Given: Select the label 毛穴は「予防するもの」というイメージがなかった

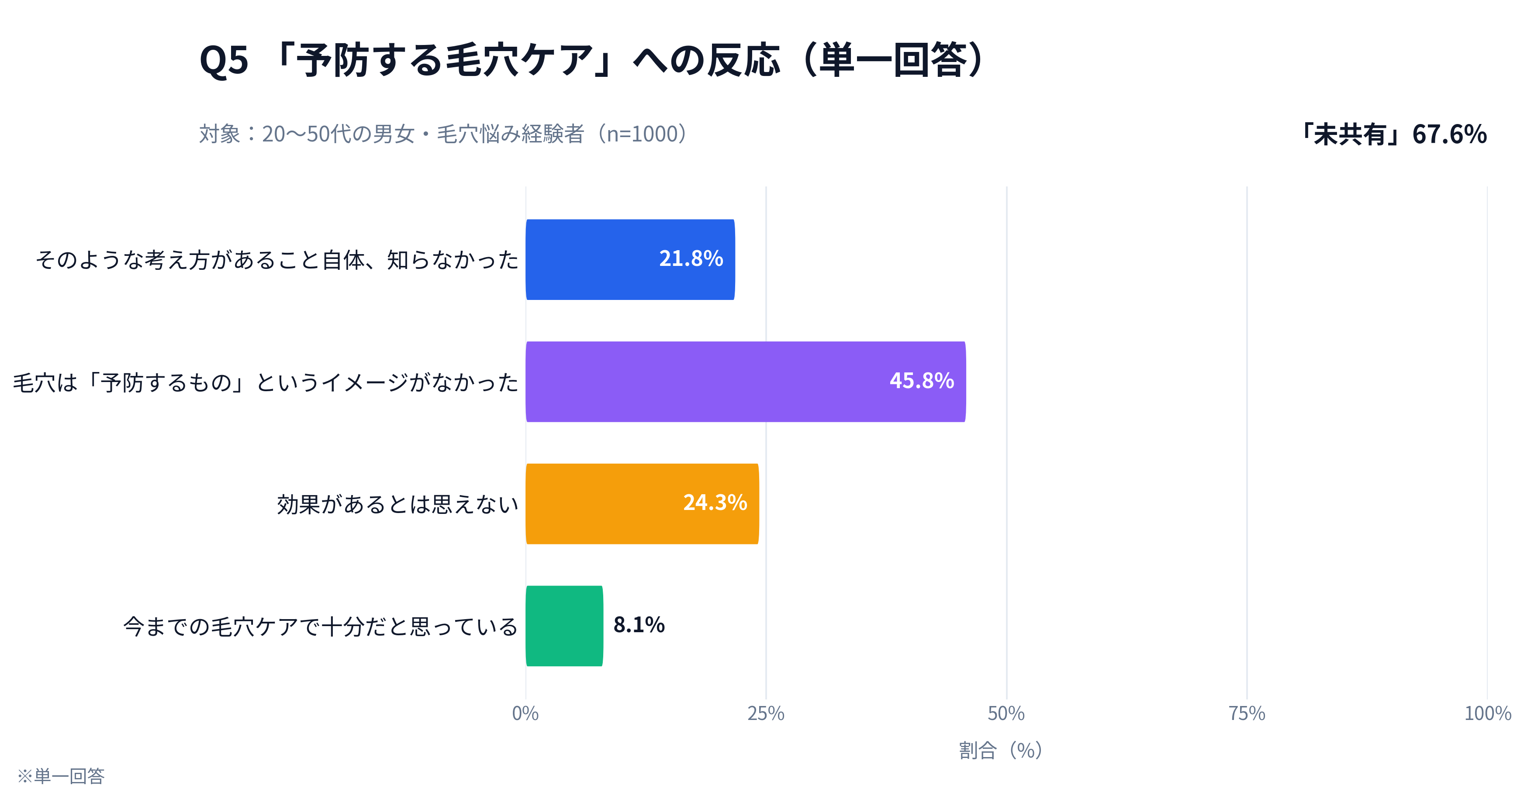Looking at the screenshot, I should click(x=266, y=382).
